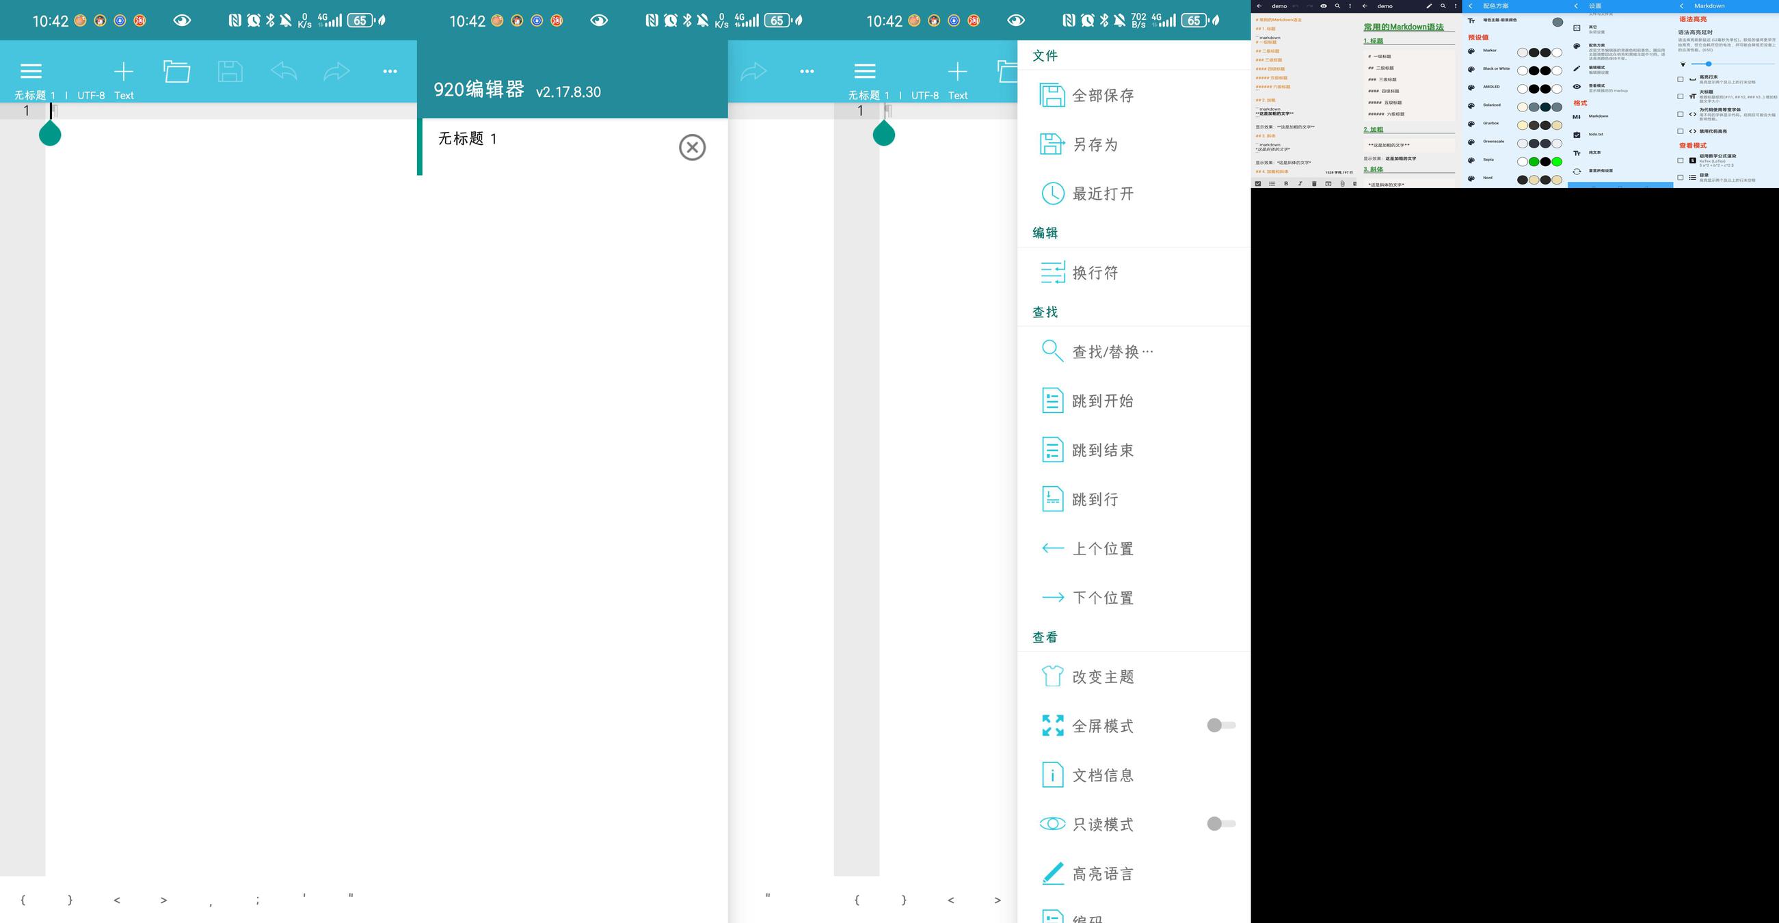Image resolution: width=1779 pixels, height=923 pixels.
Task: Open the hamburger menu next to the 文件 side menu
Action: click(865, 70)
